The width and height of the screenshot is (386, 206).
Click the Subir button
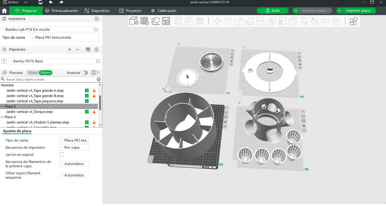point(273,11)
